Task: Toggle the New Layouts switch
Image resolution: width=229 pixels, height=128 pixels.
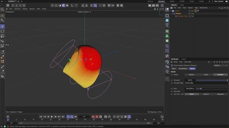Action: [x=226, y=1]
